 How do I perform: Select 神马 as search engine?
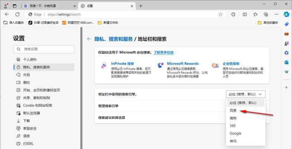tap(246, 141)
